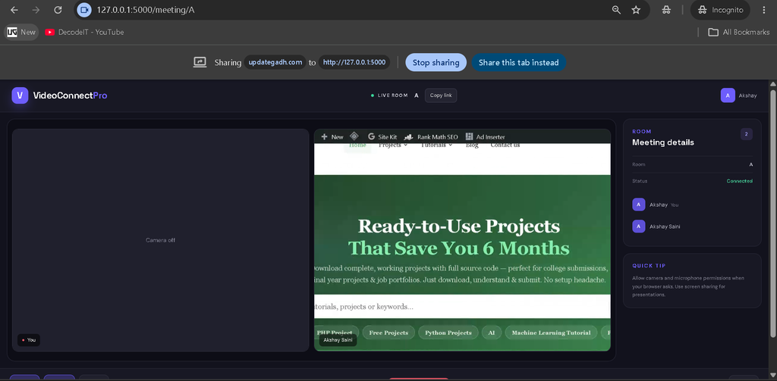Click the QUICK TIP heading

649,266
